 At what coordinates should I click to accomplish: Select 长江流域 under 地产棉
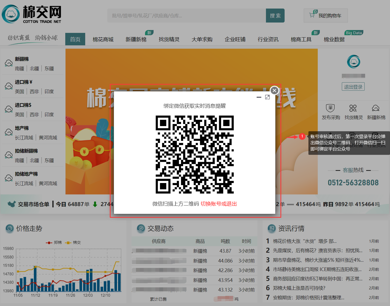click(24, 137)
